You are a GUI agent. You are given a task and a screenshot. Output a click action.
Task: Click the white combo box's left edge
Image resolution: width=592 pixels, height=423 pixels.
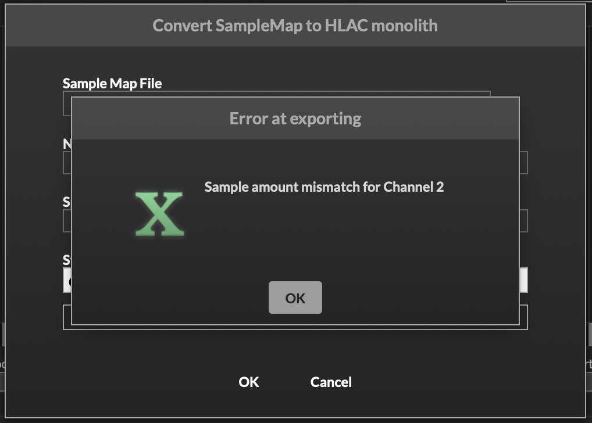coord(67,281)
